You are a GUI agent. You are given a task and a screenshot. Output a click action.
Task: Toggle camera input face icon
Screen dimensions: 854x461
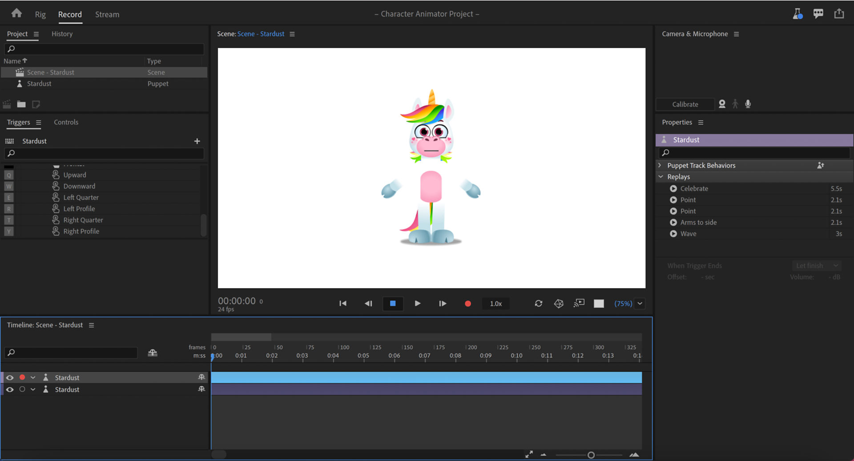pos(722,104)
